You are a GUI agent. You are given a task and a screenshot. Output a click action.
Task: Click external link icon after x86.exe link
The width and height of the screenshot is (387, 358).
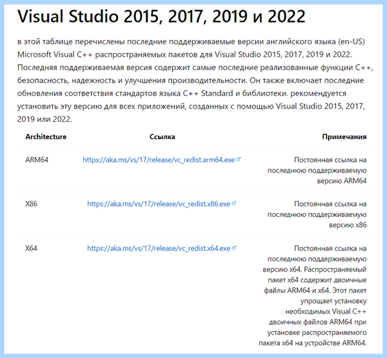[x=233, y=203]
